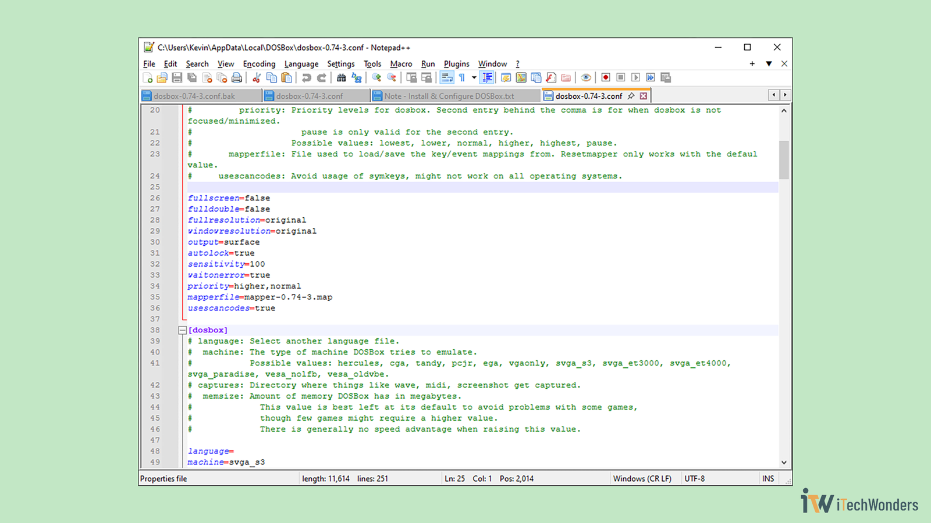The height and width of the screenshot is (523, 931).
Task: Click the Print toolbar icon
Action: pyautogui.click(x=237, y=78)
